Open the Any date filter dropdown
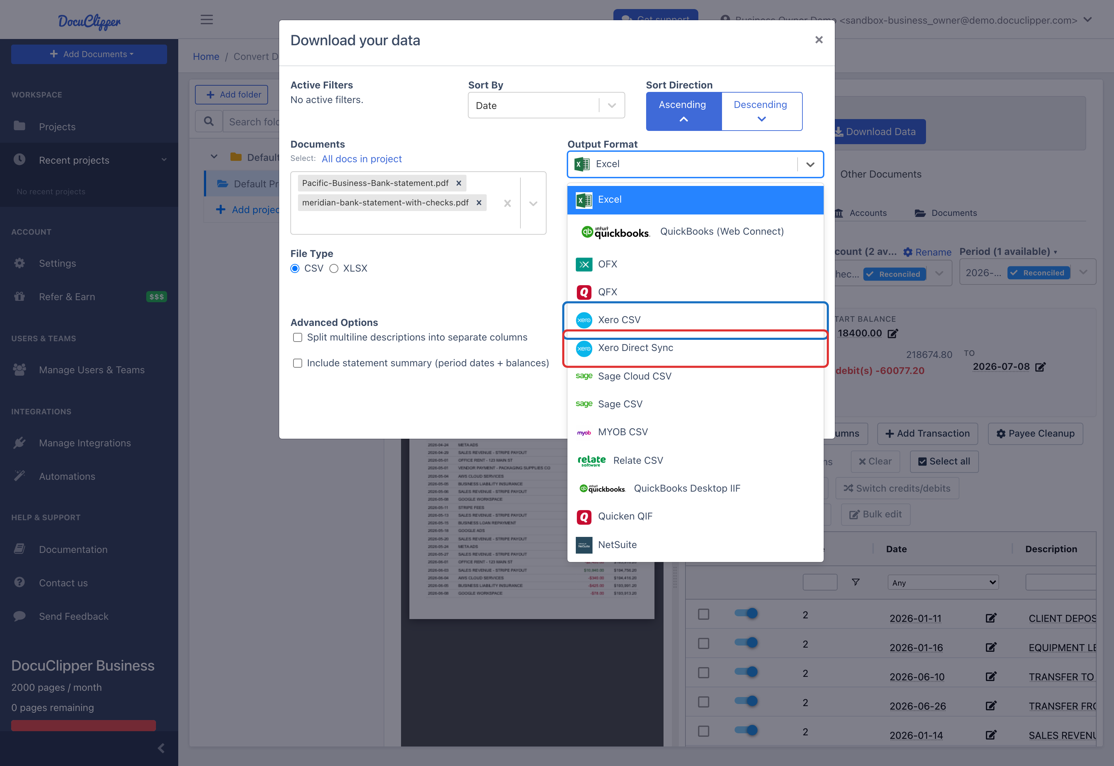This screenshot has width=1114, height=766. [943, 583]
